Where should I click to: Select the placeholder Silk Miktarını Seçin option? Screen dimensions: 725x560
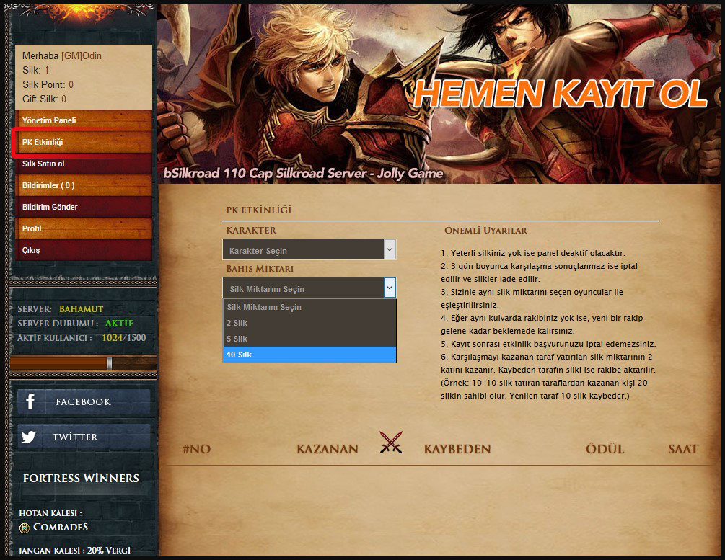click(x=309, y=307)
